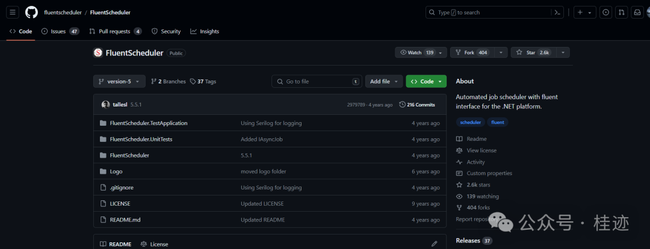Toggle Watch on this repository
The height and width of the screenshot is (249, 650).
click(416, 53)
